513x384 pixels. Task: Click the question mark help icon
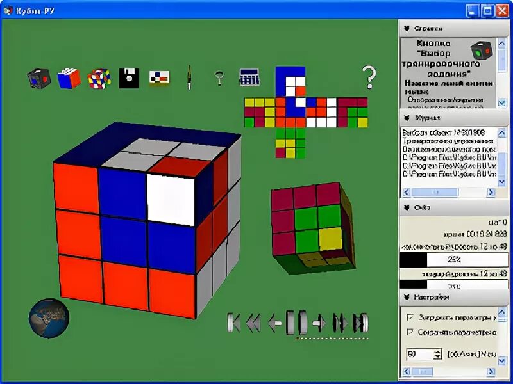[369, 77]
